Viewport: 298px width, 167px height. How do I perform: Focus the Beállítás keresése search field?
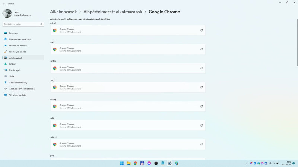point(23,24)
